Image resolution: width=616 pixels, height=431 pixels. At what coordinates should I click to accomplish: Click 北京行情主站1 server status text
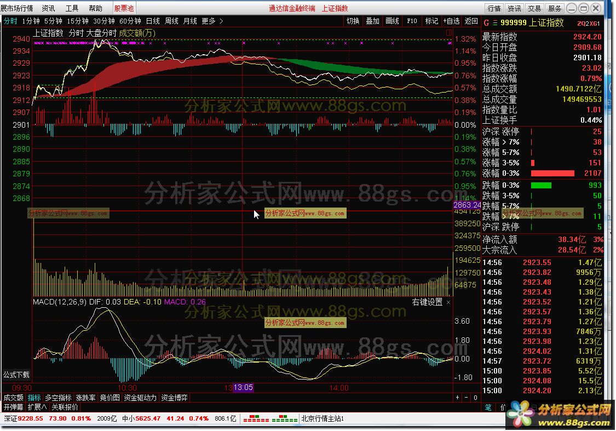[x=323, y=419]
